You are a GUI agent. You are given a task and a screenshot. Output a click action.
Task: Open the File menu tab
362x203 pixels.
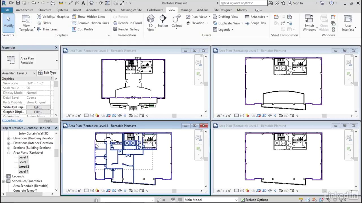(x=7, y=10)
